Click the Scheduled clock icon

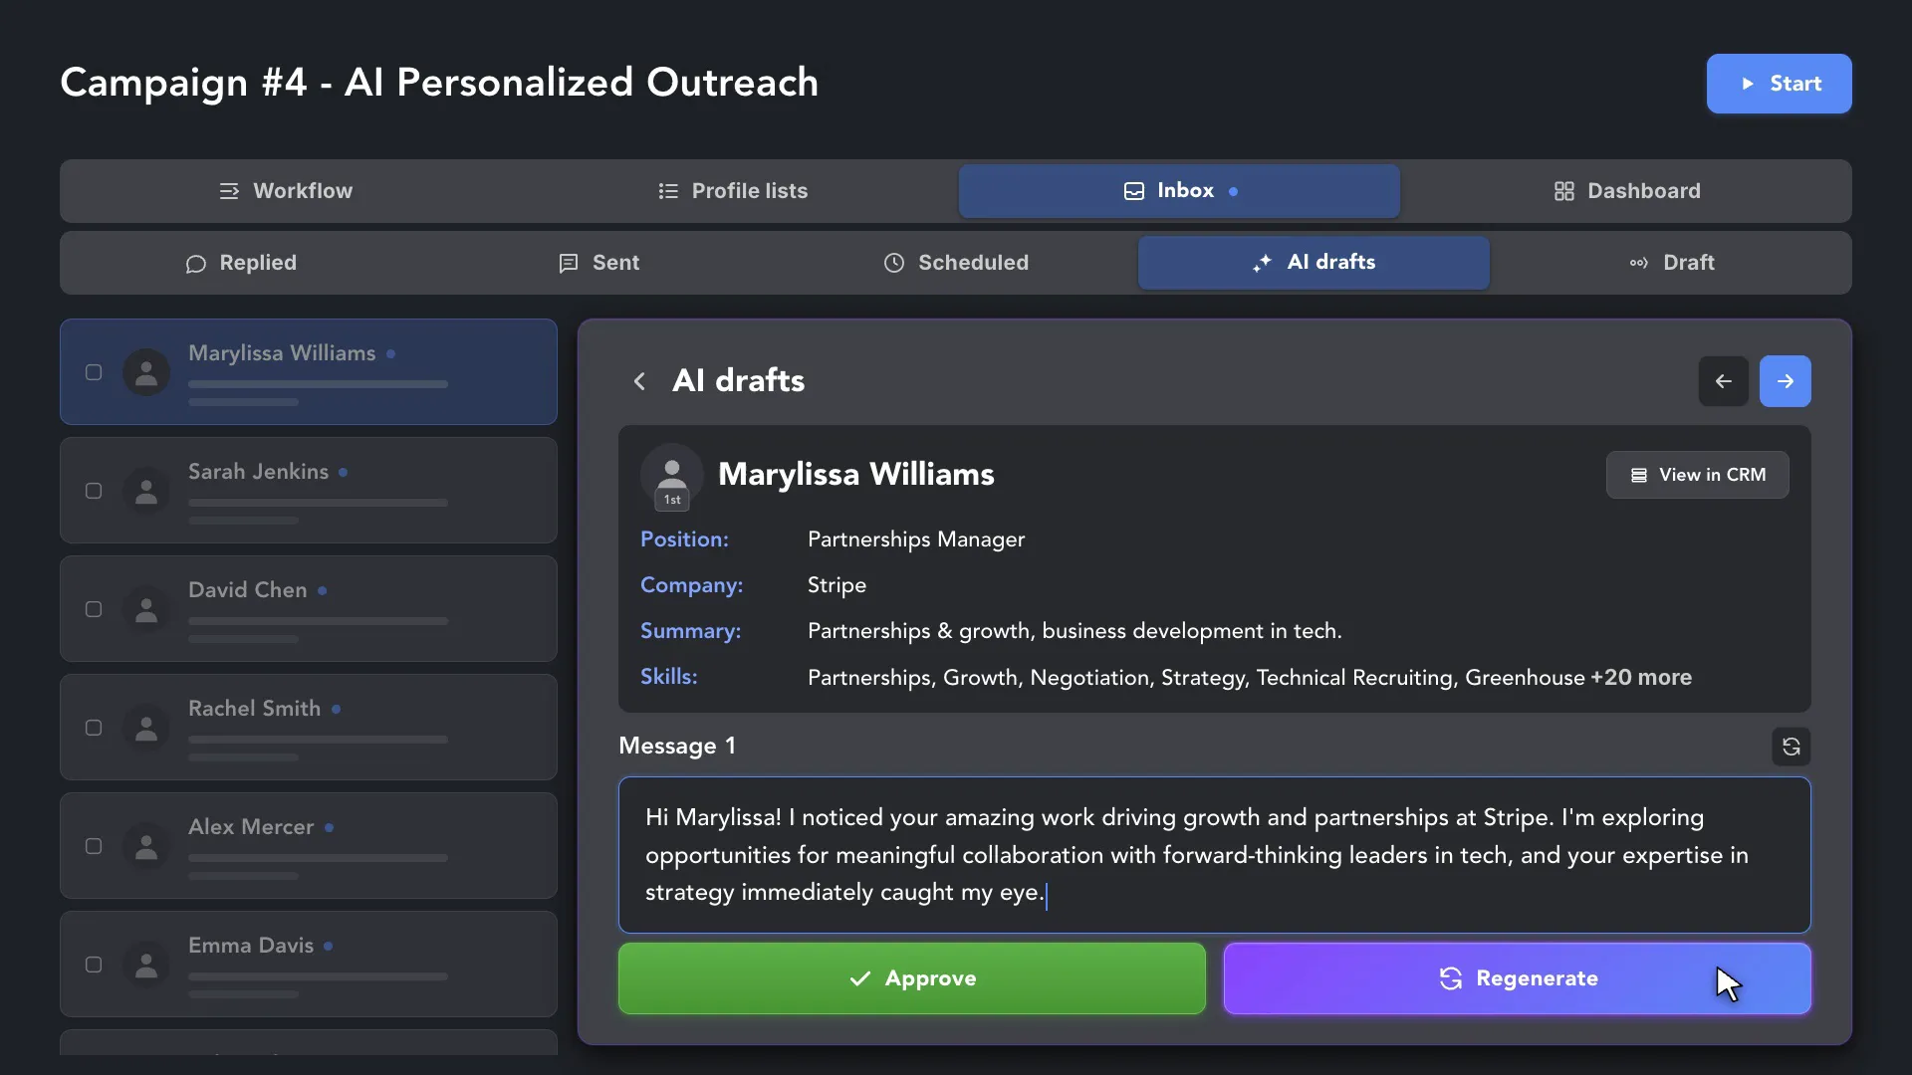894,263
